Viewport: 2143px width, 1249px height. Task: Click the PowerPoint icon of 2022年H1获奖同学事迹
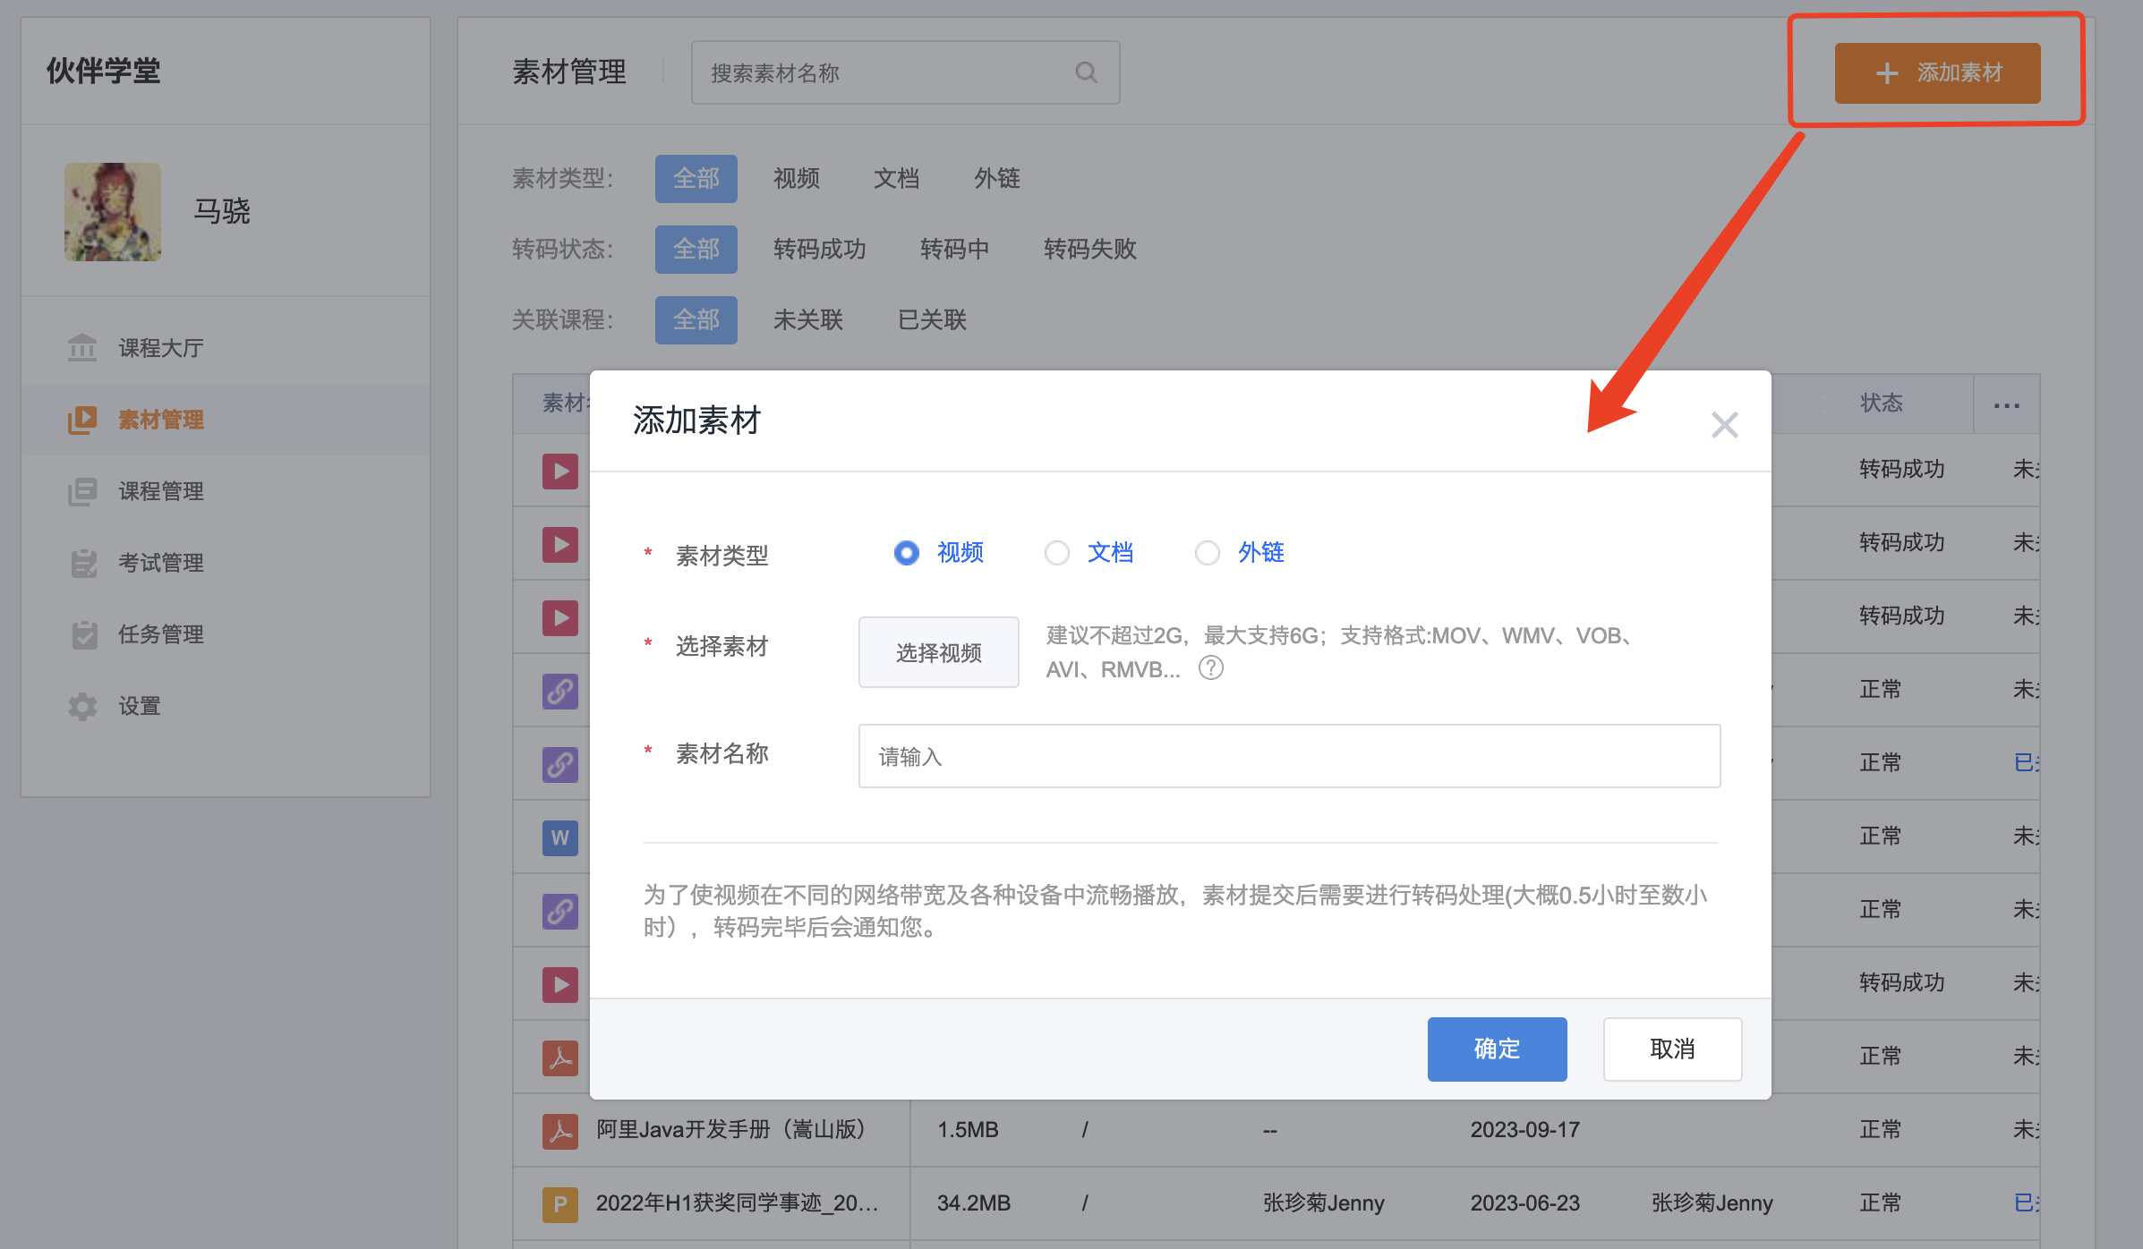[x=560, y=1204]
